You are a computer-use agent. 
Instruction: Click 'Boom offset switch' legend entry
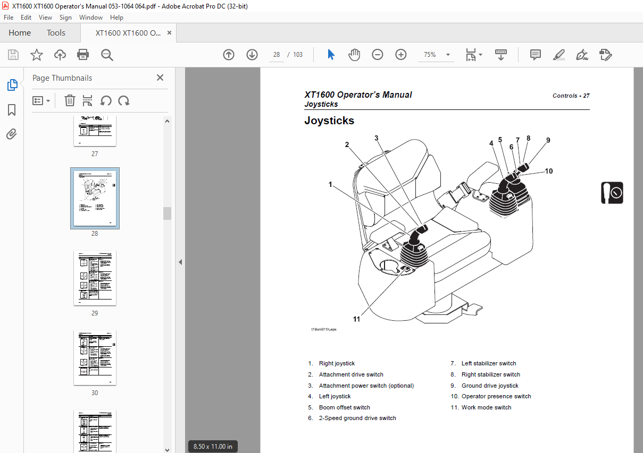345,407
